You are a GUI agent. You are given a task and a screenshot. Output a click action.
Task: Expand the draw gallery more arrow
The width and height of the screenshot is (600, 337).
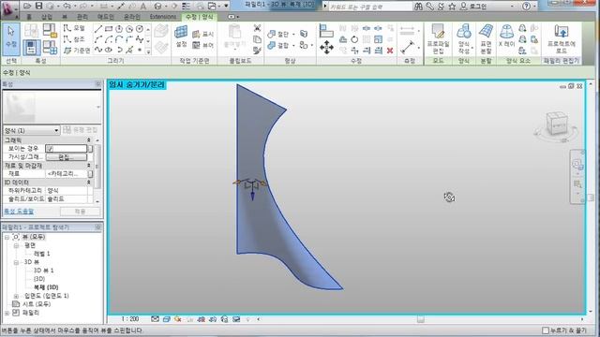point(148,51)
